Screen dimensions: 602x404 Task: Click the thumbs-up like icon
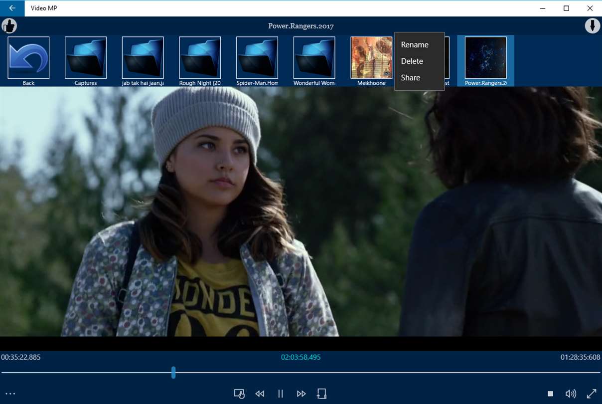(x=9, y=26)
